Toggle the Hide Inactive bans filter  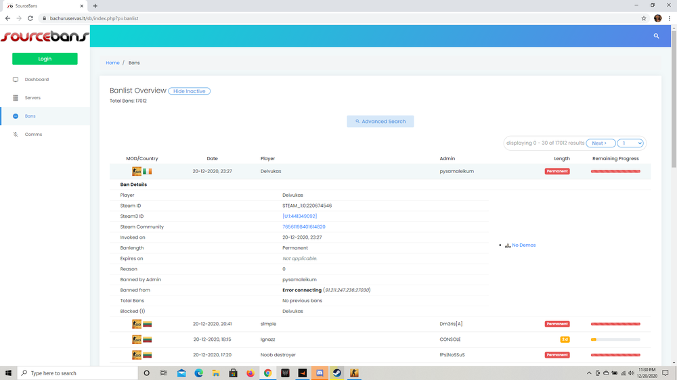click(189, 91)
